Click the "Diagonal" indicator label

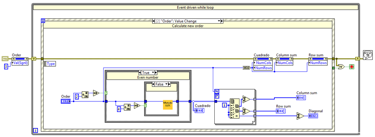[315, 111]
